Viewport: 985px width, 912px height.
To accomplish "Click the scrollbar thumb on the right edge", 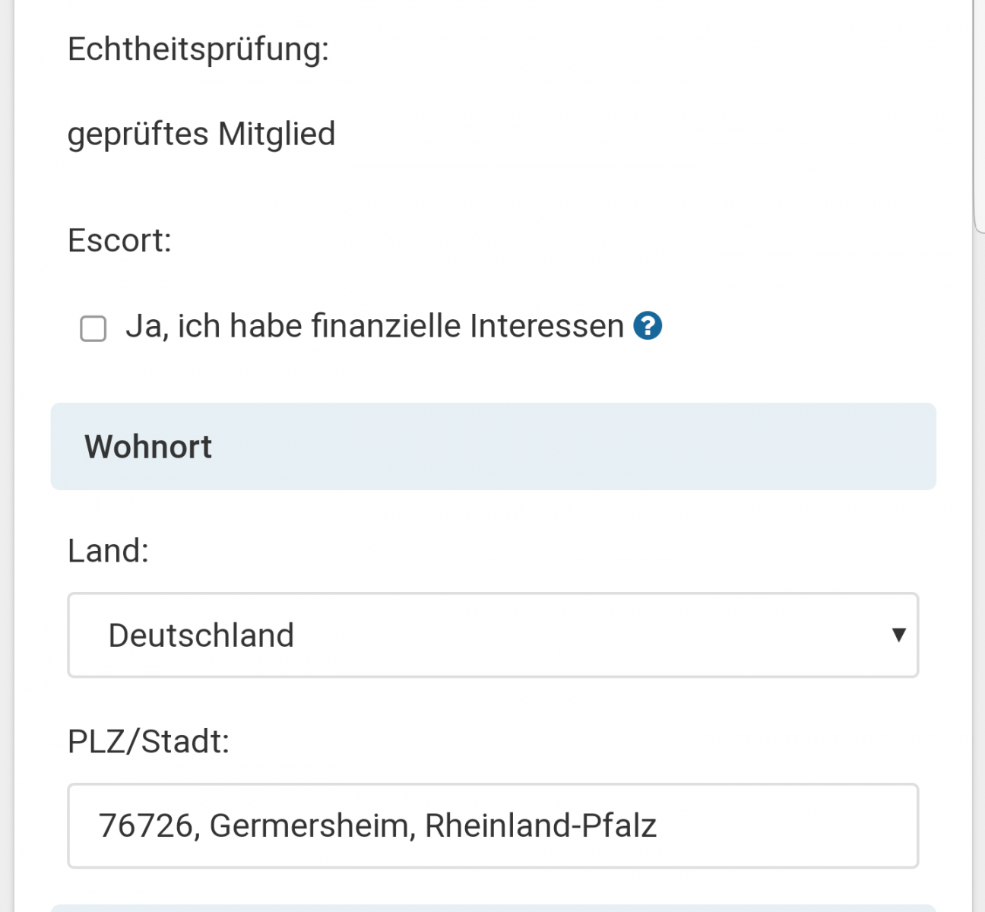I will click(979, 114).
